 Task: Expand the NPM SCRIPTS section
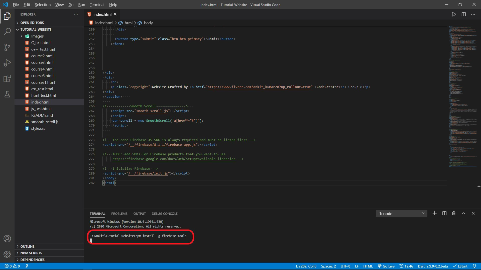point(31,253)
